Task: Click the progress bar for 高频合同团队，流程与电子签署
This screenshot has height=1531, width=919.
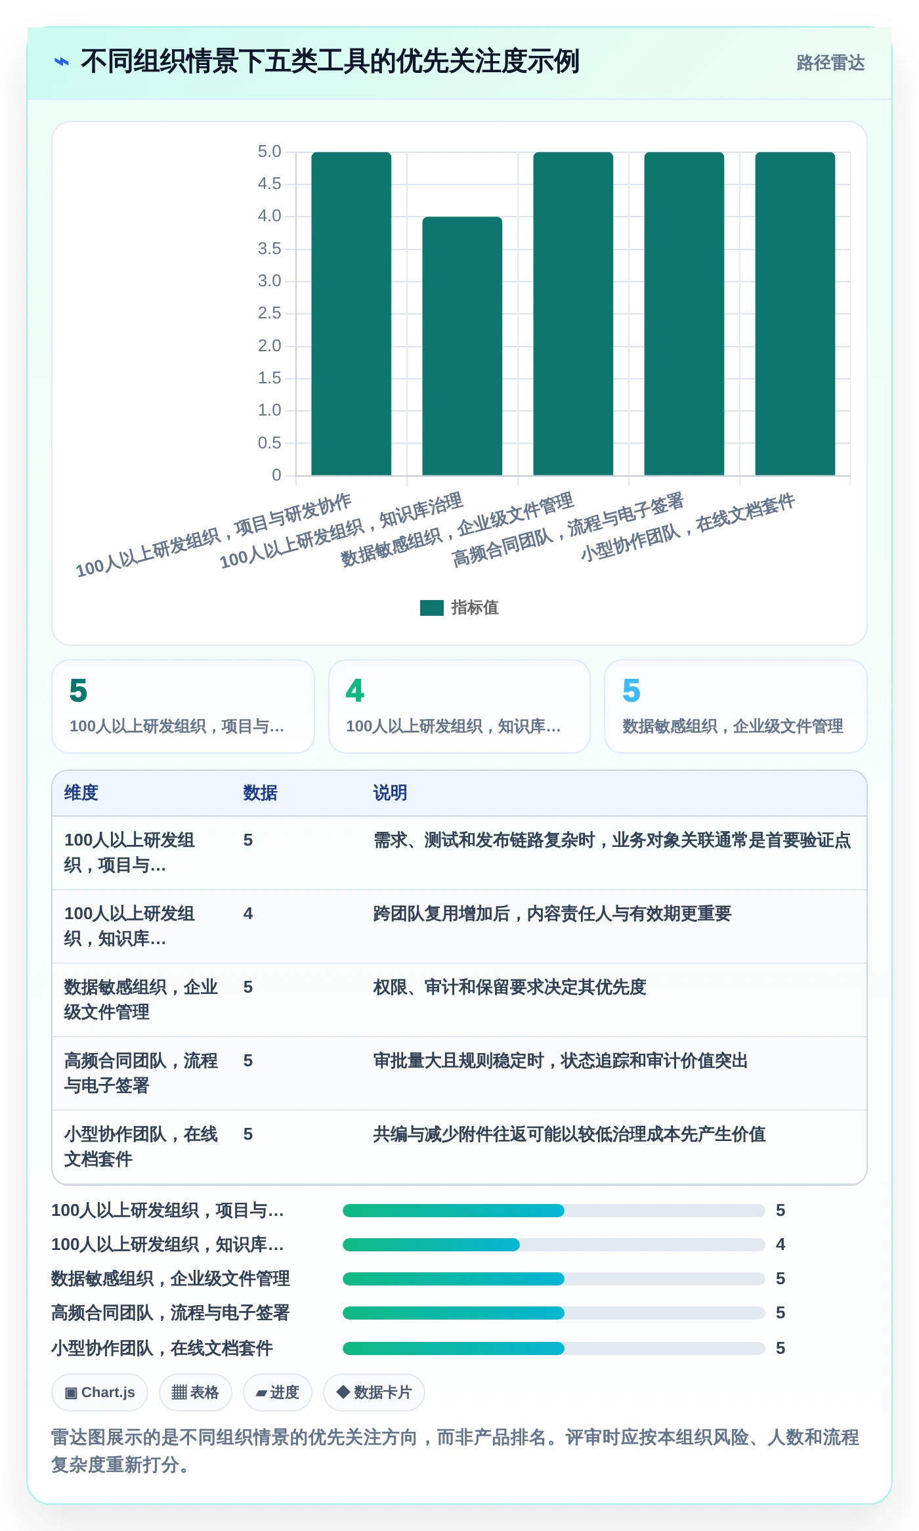Action: [x=554, y=1313]
